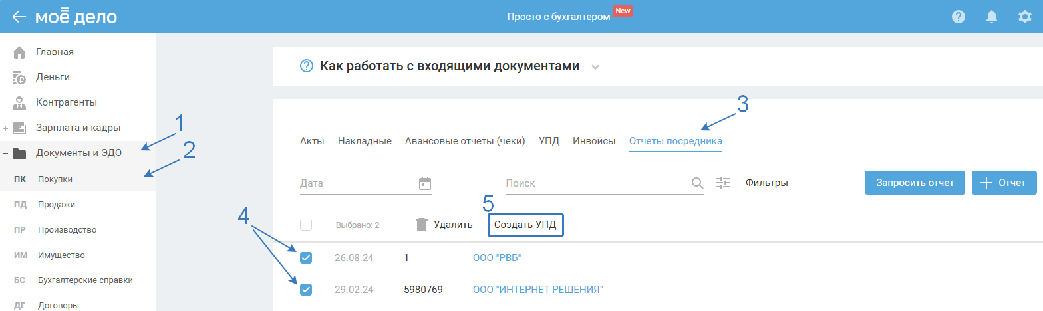Click the Контрагенты person icon
1043x311 pixels.
tap(19, 102)
